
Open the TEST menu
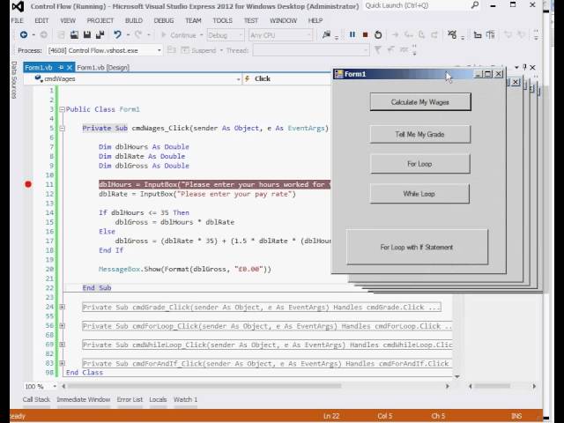[x=251, y=20]
